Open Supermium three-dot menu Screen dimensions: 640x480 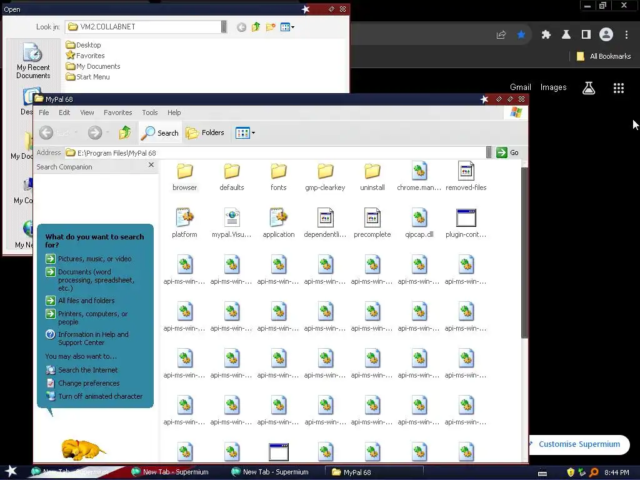click(626, 35)
